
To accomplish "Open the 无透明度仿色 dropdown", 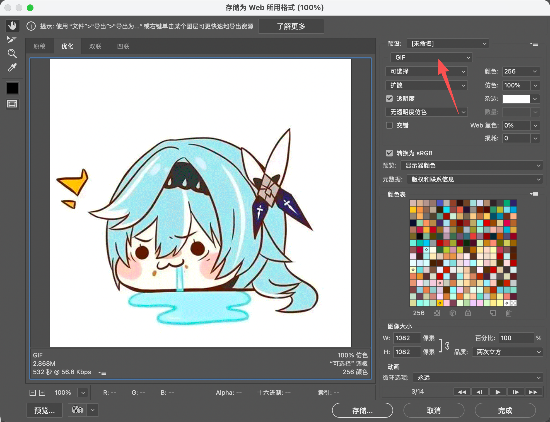I will pos(427,112).
